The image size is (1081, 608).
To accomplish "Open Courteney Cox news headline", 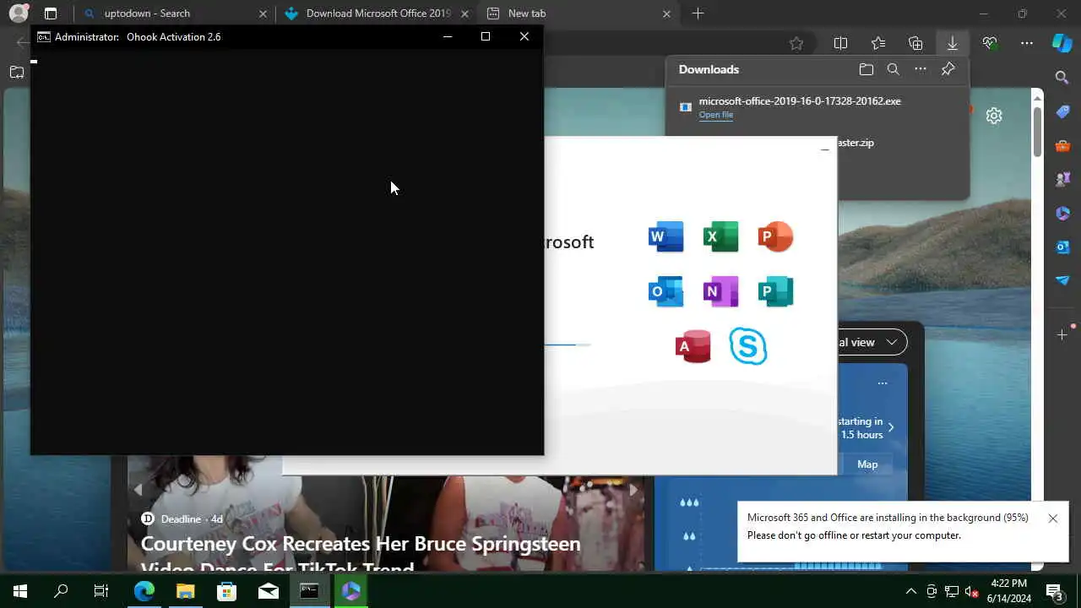I will [x=361, y=554].
